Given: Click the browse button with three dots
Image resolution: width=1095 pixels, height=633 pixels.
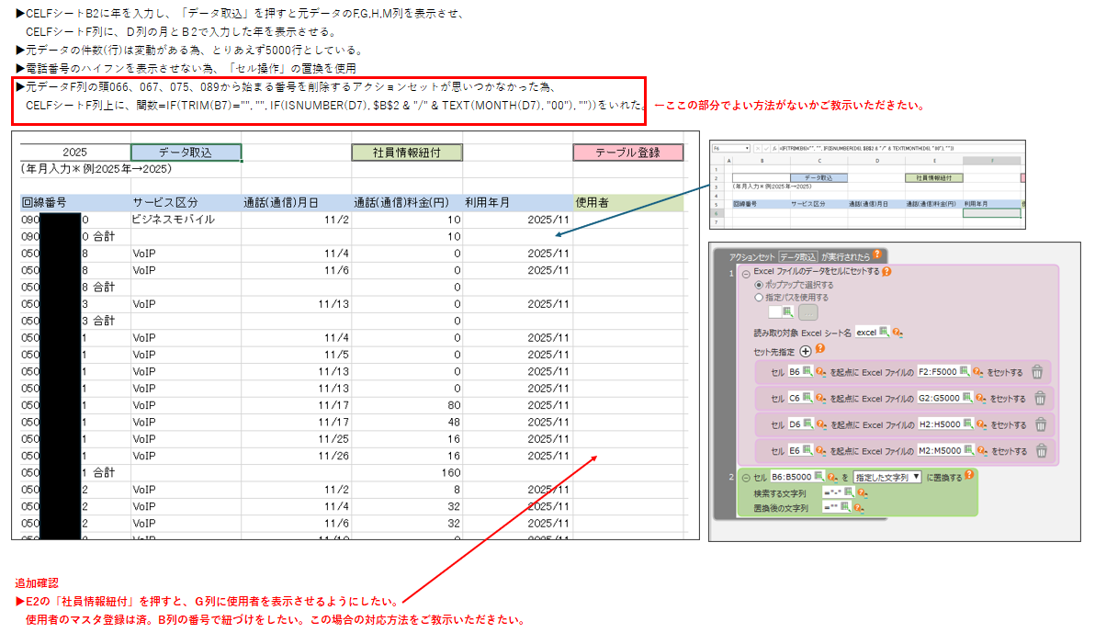Looking at the screenshot, I should [x=809, y=313].
